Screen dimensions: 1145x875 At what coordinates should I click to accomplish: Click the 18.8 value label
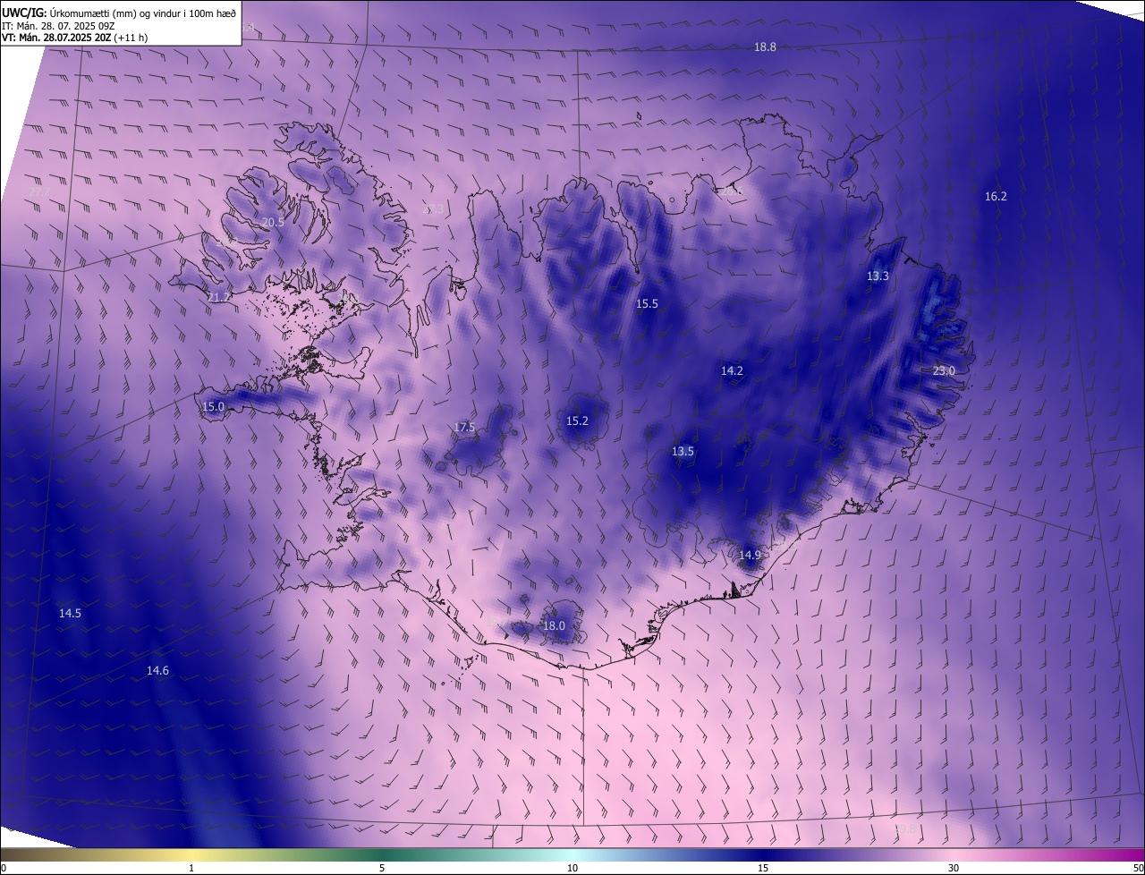tap(765, 47)
